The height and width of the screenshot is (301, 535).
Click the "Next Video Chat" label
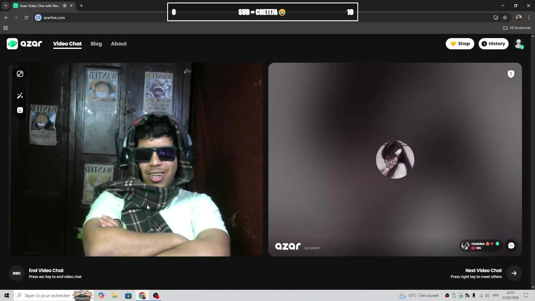coord(484,270)
